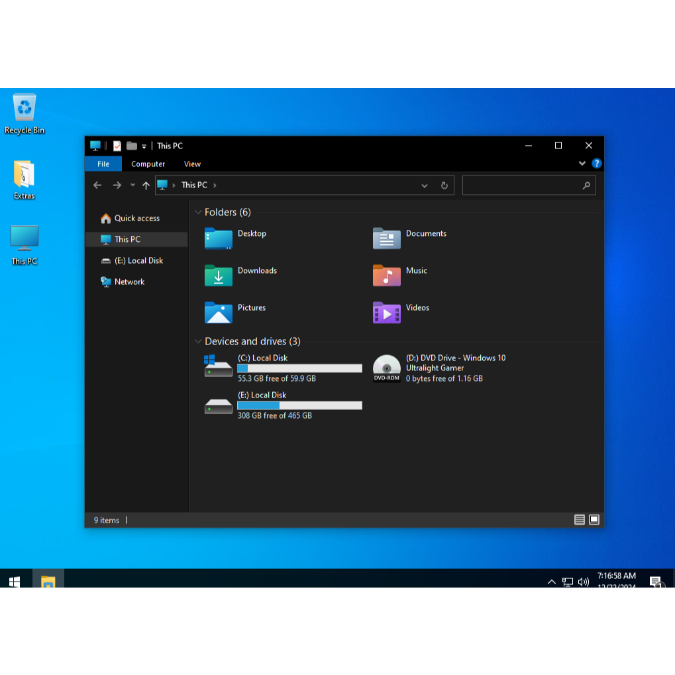This screenshot has width=675, height=675.
Task: Open the File menu tab
Action: 103,164
